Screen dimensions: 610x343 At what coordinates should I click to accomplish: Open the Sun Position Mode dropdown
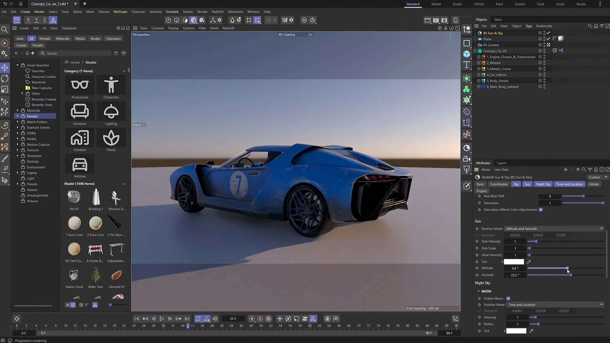point(554,229)
